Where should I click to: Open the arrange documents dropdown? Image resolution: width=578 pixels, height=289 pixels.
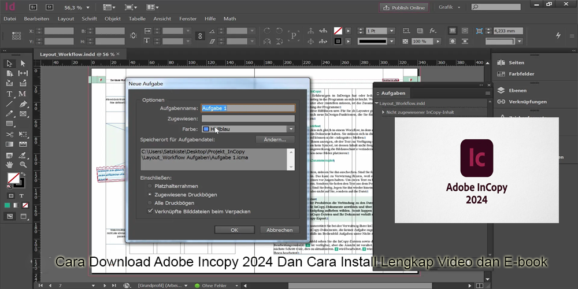point(153,7)
